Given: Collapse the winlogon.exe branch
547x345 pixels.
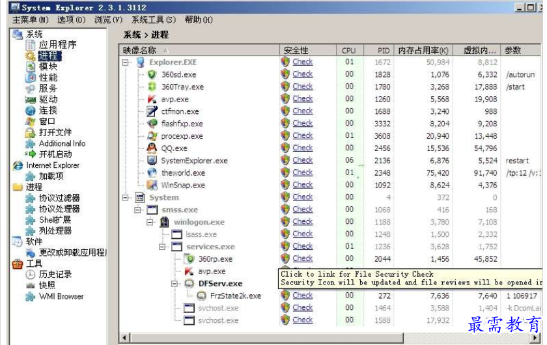Looking at the screenshot, I should pos(150,222).
